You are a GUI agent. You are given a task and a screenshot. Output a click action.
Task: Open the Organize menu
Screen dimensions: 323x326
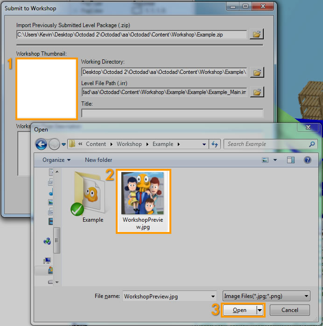click(x=56, y=160)
